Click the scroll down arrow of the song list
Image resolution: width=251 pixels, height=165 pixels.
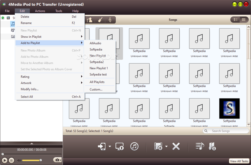click(248, 124)
